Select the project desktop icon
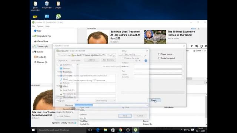The height and width of the screenshot is (133, 237). click(59, 5)
